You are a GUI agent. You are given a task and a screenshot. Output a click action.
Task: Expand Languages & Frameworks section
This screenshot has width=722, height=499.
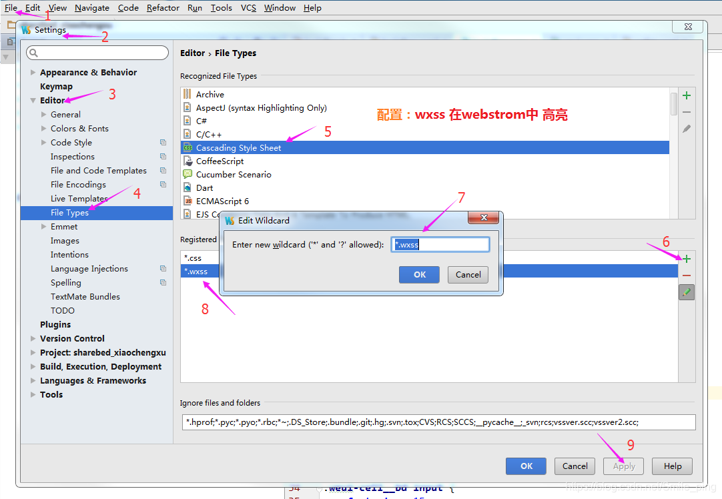[33, 381]
